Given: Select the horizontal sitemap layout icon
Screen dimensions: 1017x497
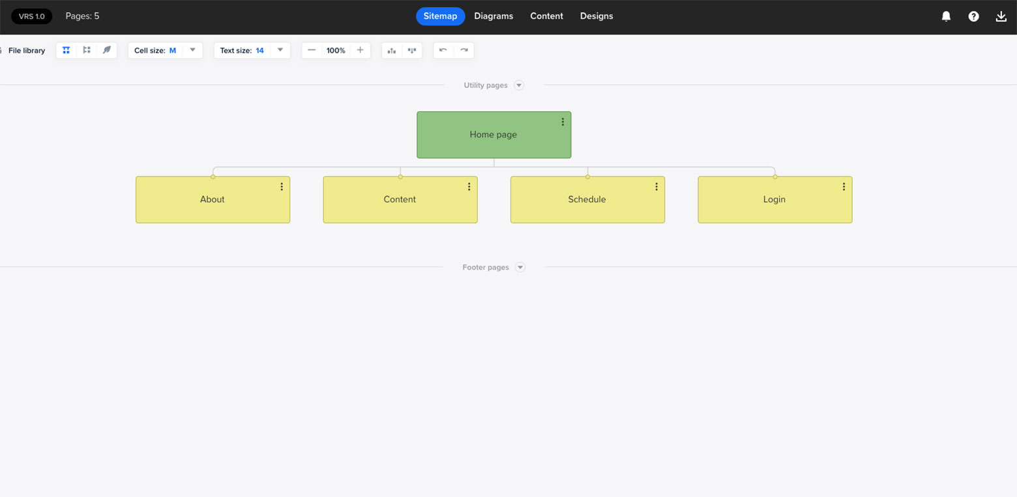Looking at the screenshot, I should coord(66,50).
